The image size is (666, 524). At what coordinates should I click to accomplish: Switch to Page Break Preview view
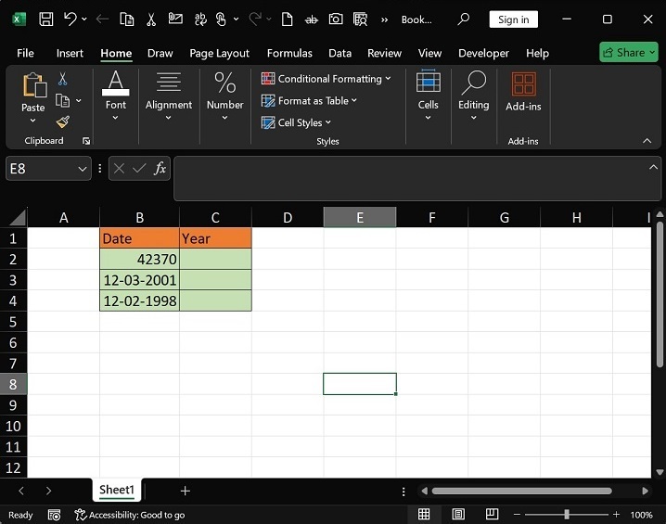493,515
